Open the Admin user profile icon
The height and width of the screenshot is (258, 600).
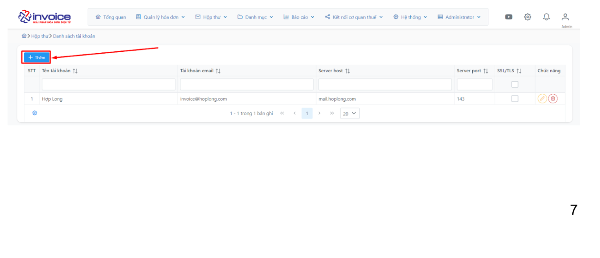(565, 17)
